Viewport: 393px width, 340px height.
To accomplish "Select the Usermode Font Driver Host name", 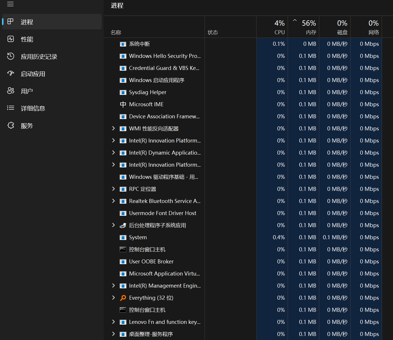I will point(163,213).
